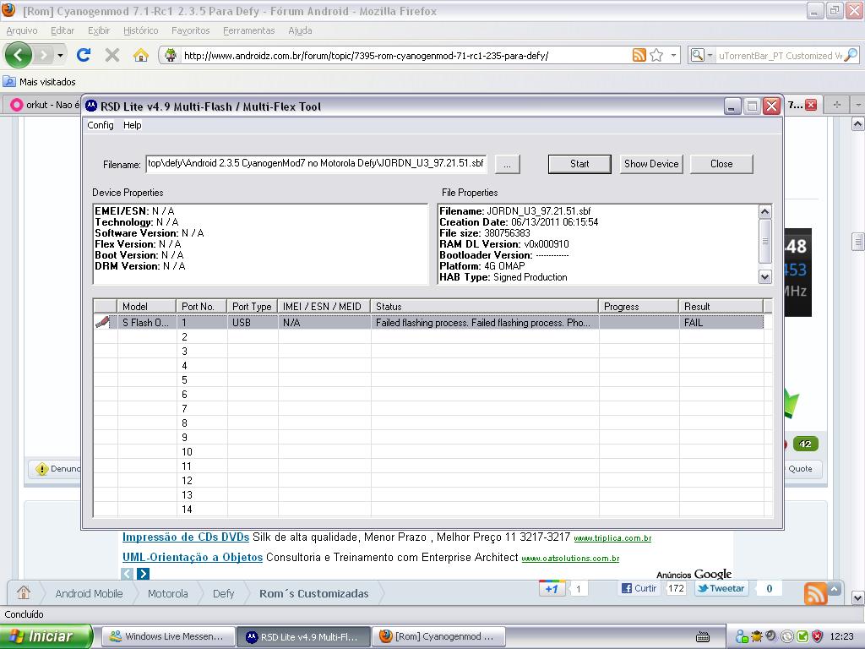This screenshot has height=649, width=865.
Task: Close the rightmost Firefox tab
Action: (x=810, y=104)
